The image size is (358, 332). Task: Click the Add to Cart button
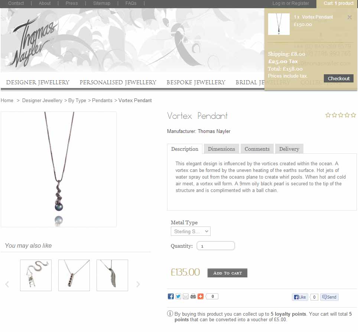[227, 273]
